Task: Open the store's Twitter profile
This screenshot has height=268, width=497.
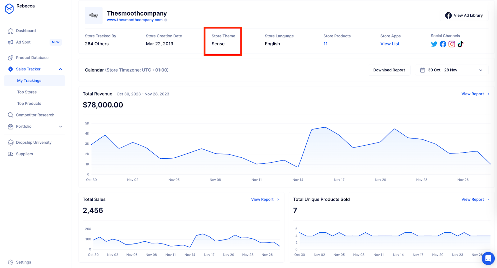Action: pyautogui.click(x=434, y=44)
